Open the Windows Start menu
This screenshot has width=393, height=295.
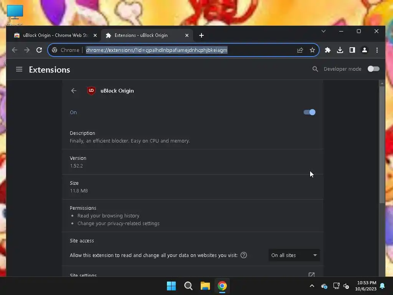172,286
